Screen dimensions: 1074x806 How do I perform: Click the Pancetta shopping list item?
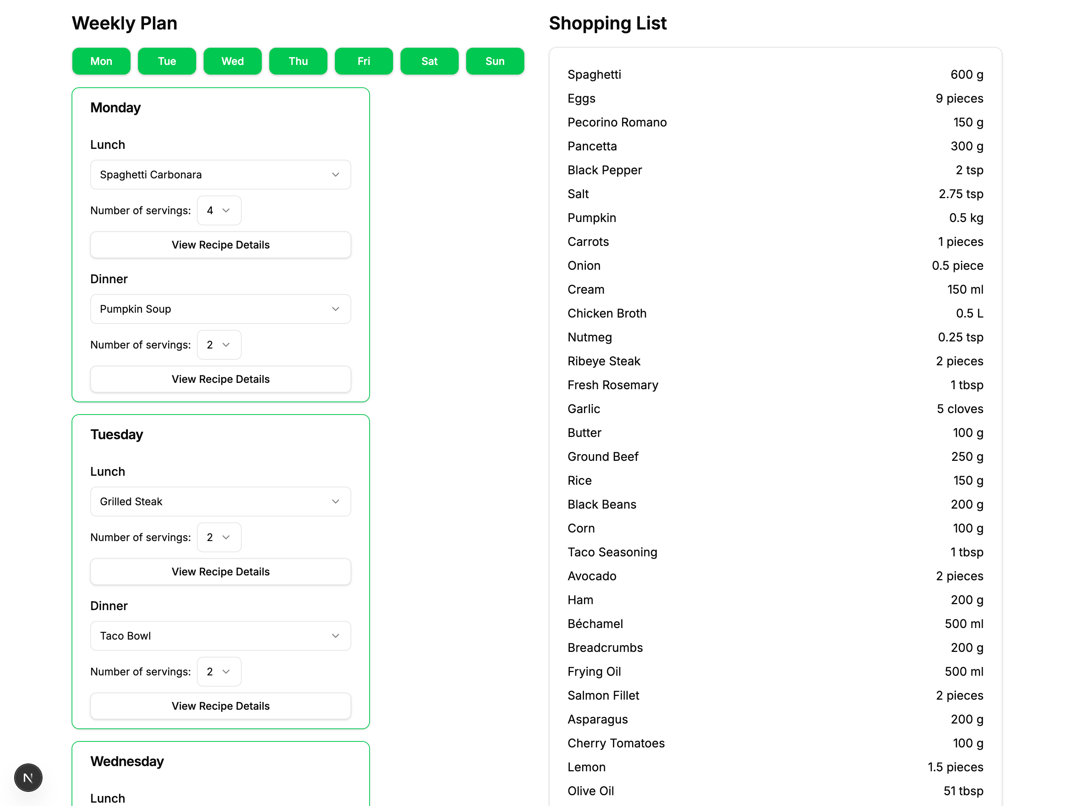pyautogui.click(x=775, y=146)
